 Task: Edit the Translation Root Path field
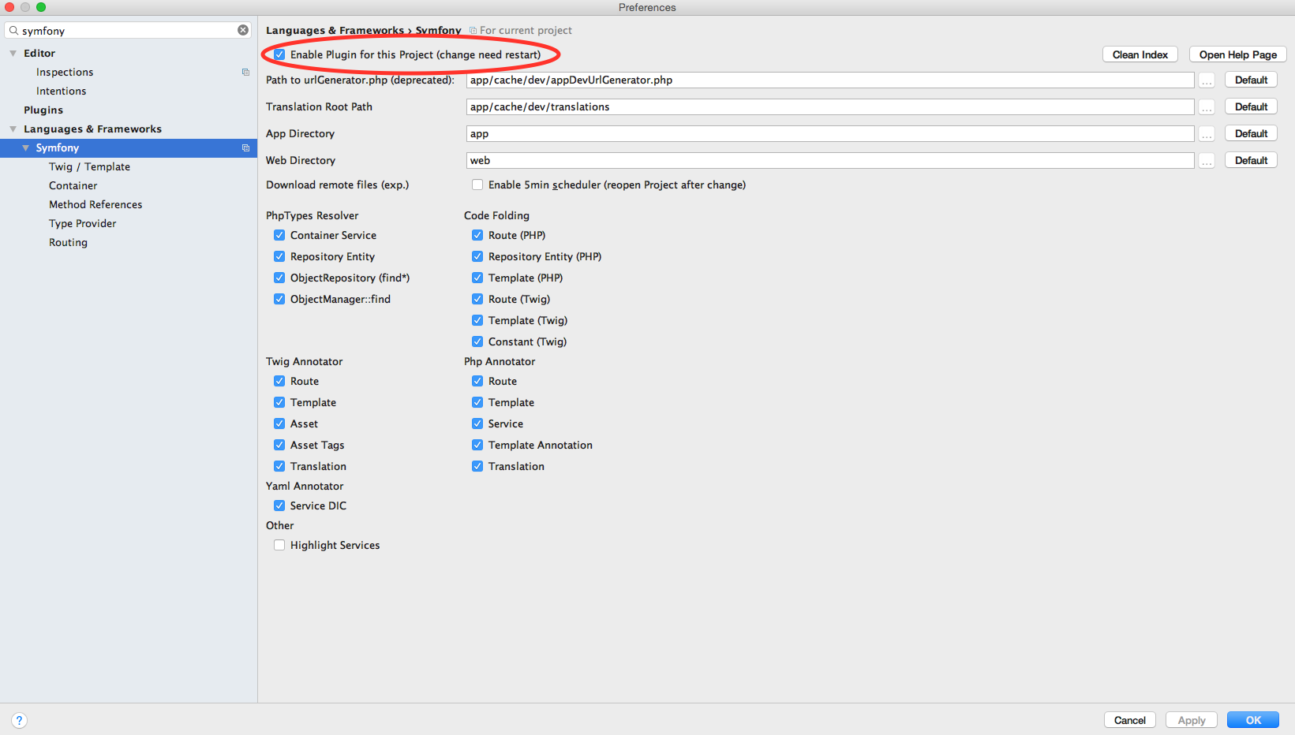click(x=830, y=107)
